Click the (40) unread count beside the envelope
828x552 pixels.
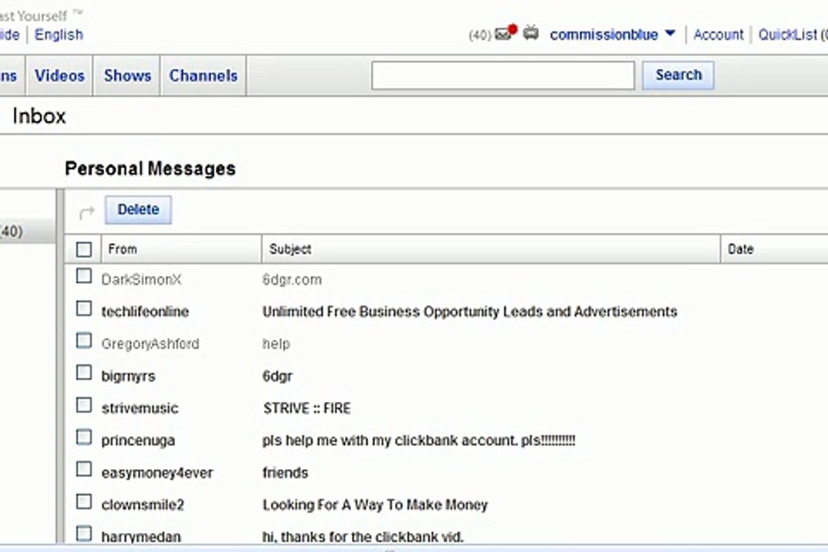click(479, 35)
